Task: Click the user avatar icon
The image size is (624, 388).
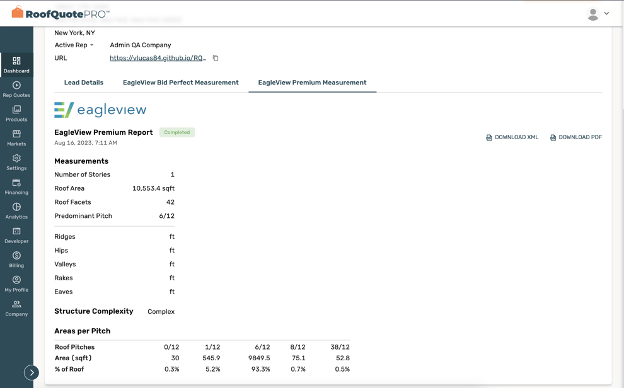Action: [593, 14]
